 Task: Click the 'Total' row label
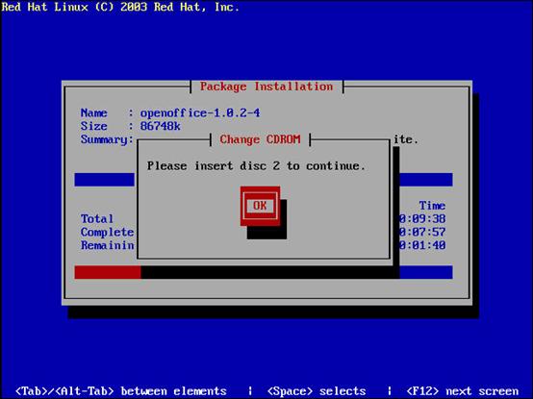coord(97,219)
